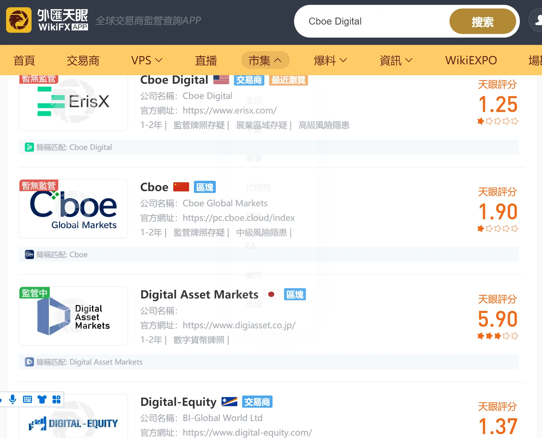Click the star rating under 5.90 score
Viewport: 542px width, 438px height.
click(498, 336)
